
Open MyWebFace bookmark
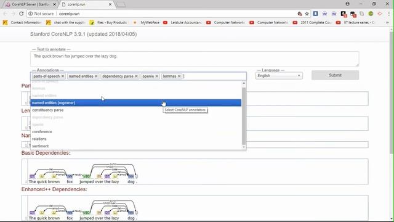(x=147, y=22)
